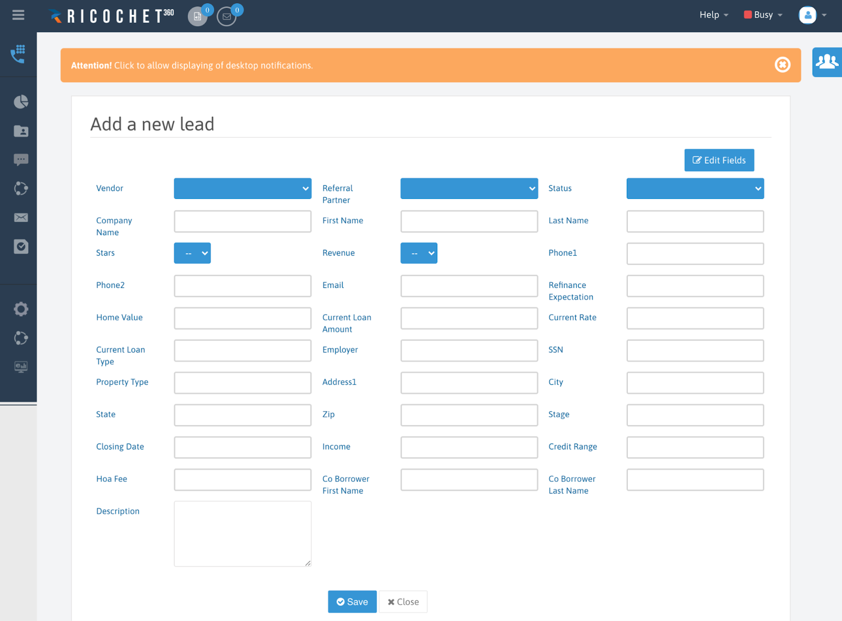Check voicemail notifications in the top bar
The height and width of the screenshot is (621, 842).
197,16
